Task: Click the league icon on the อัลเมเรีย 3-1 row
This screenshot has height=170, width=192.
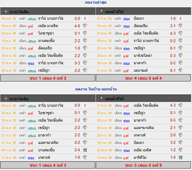Action: tap(181, 26)
